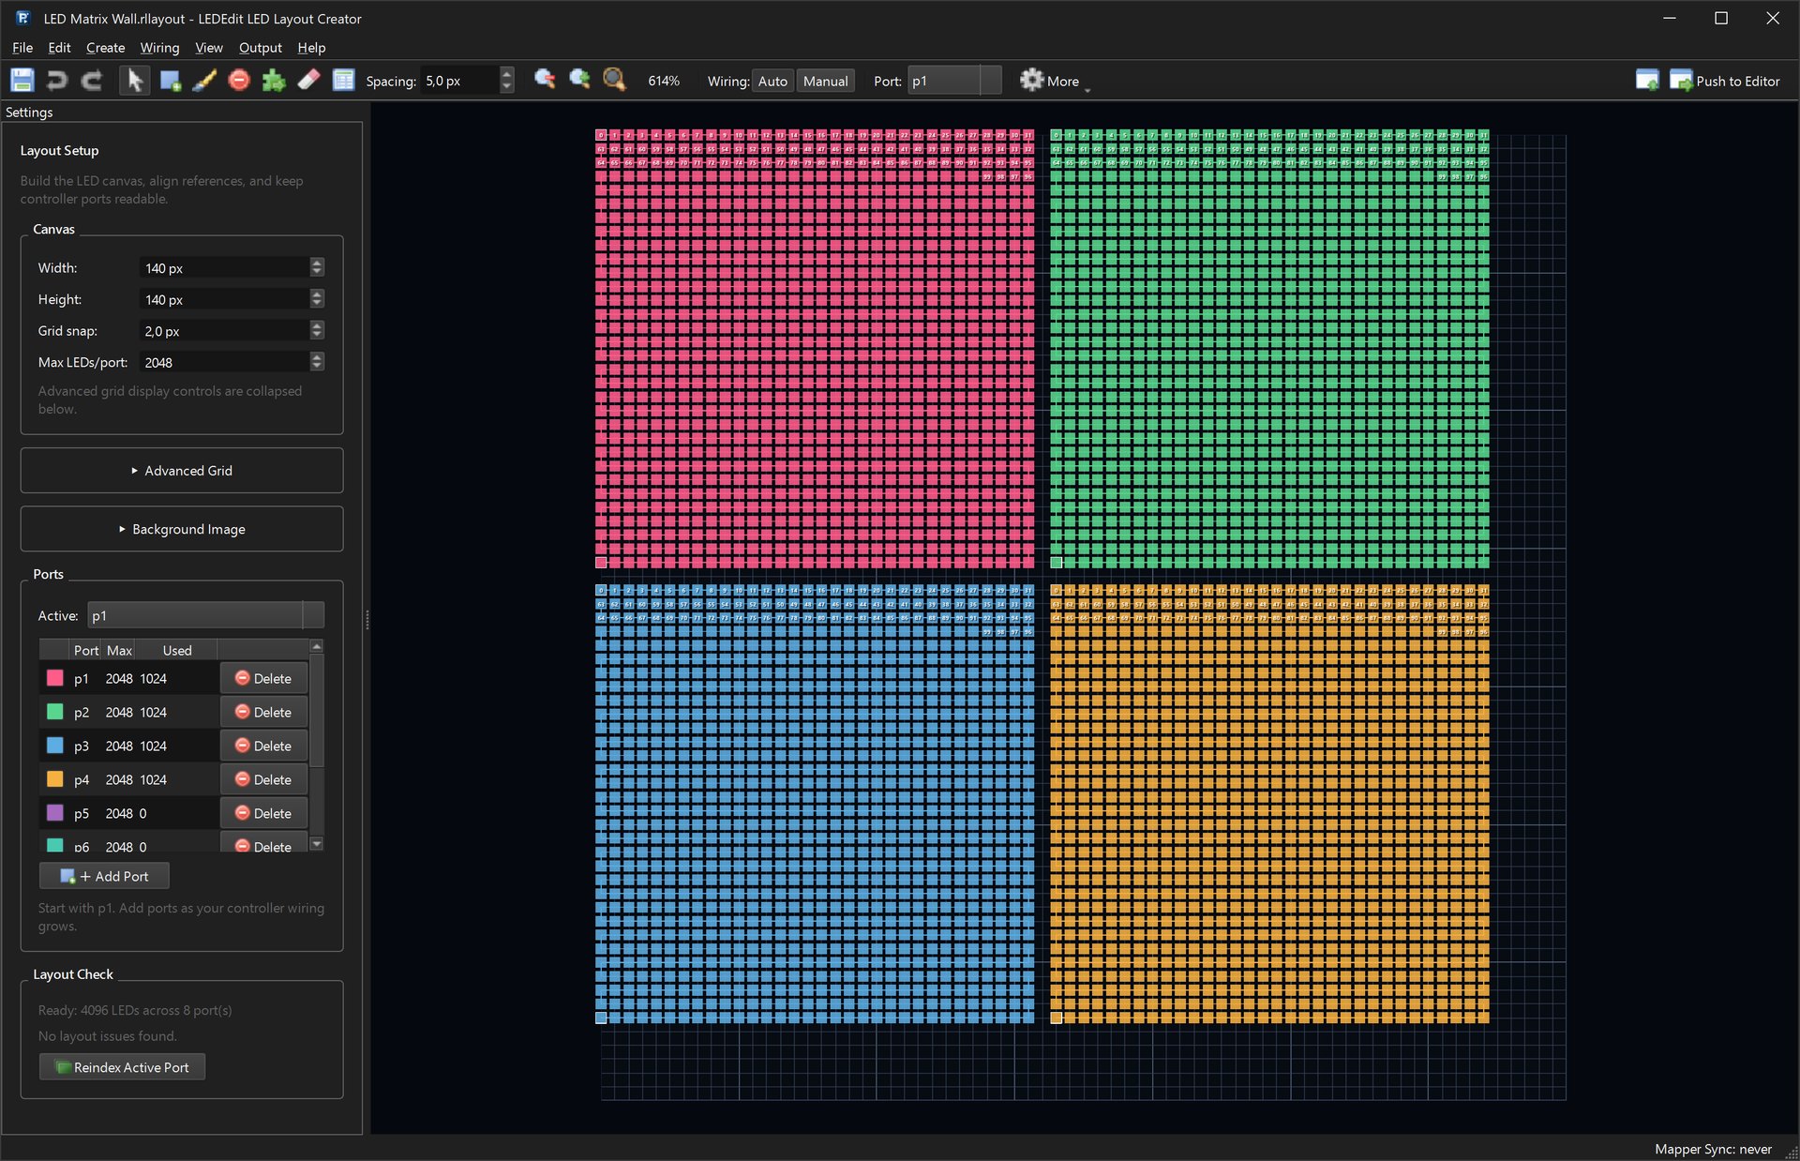Click the Used column header in Ports table
Viewport: 1800px width, 1161px height.
[x=177, y=650]
